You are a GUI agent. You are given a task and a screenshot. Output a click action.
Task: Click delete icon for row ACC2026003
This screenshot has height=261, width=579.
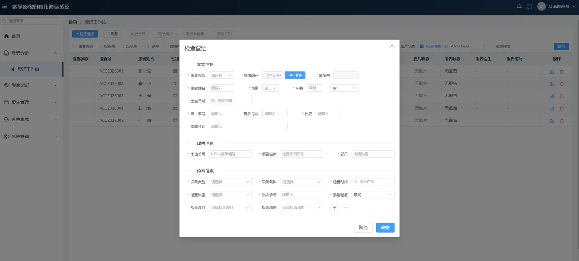tap(562, 96)
